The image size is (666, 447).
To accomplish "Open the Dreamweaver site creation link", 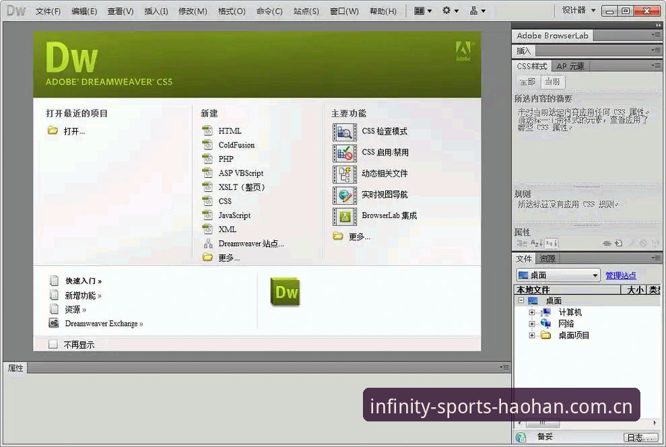I will point(251,244).
